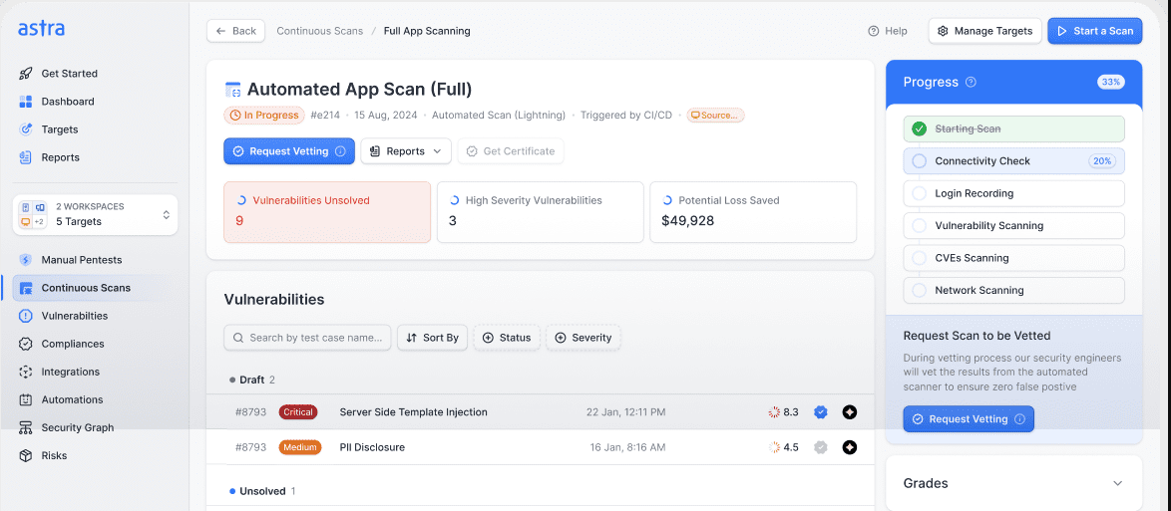The height and width of the screenshot is (511, 1171).
Task: Select the Vulnerability Scanning step
Action: (1013, 225)
